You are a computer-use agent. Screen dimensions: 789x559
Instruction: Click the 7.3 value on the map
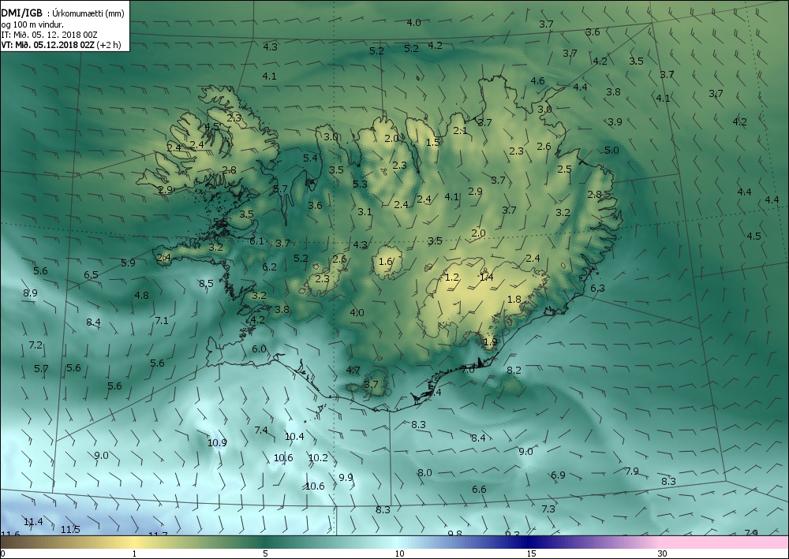[x=548, y=509]
